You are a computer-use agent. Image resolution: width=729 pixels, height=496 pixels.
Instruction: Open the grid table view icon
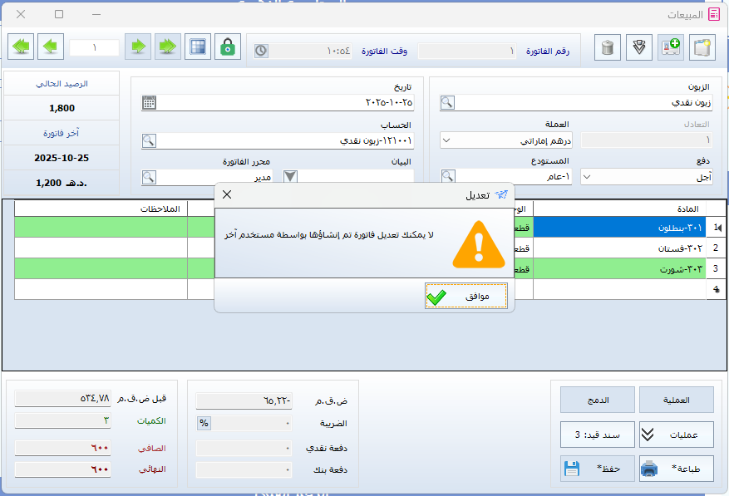coord(197,47)
